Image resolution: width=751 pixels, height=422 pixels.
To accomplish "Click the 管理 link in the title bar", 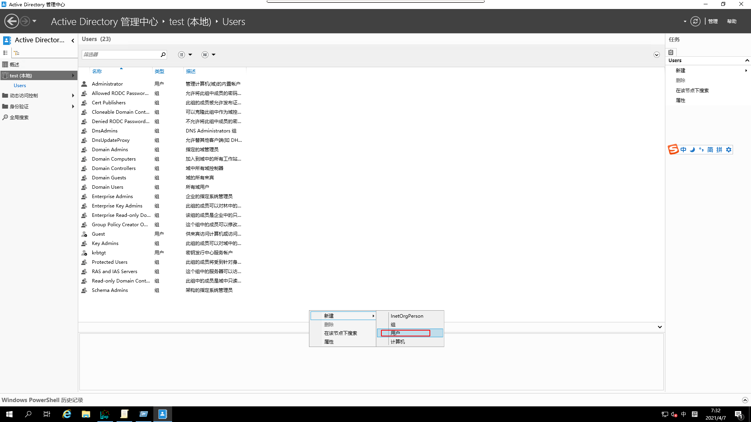I will pos(713,21).
